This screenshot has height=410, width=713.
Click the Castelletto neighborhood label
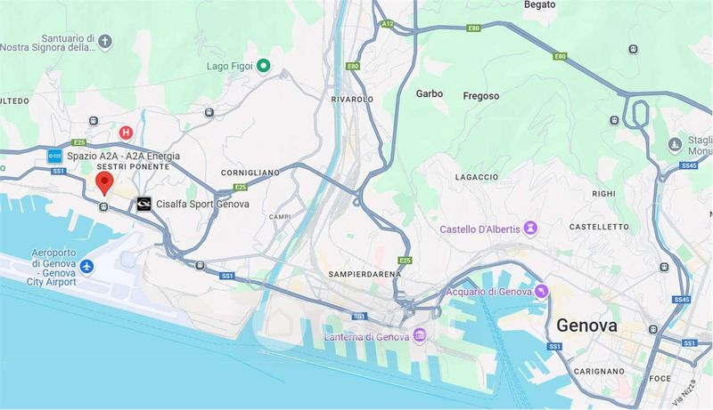click(599, 227)
